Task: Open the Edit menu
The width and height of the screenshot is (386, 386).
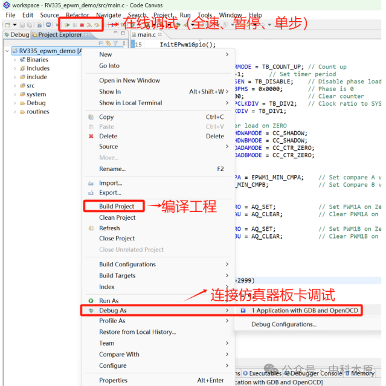Action: point(28,15)
